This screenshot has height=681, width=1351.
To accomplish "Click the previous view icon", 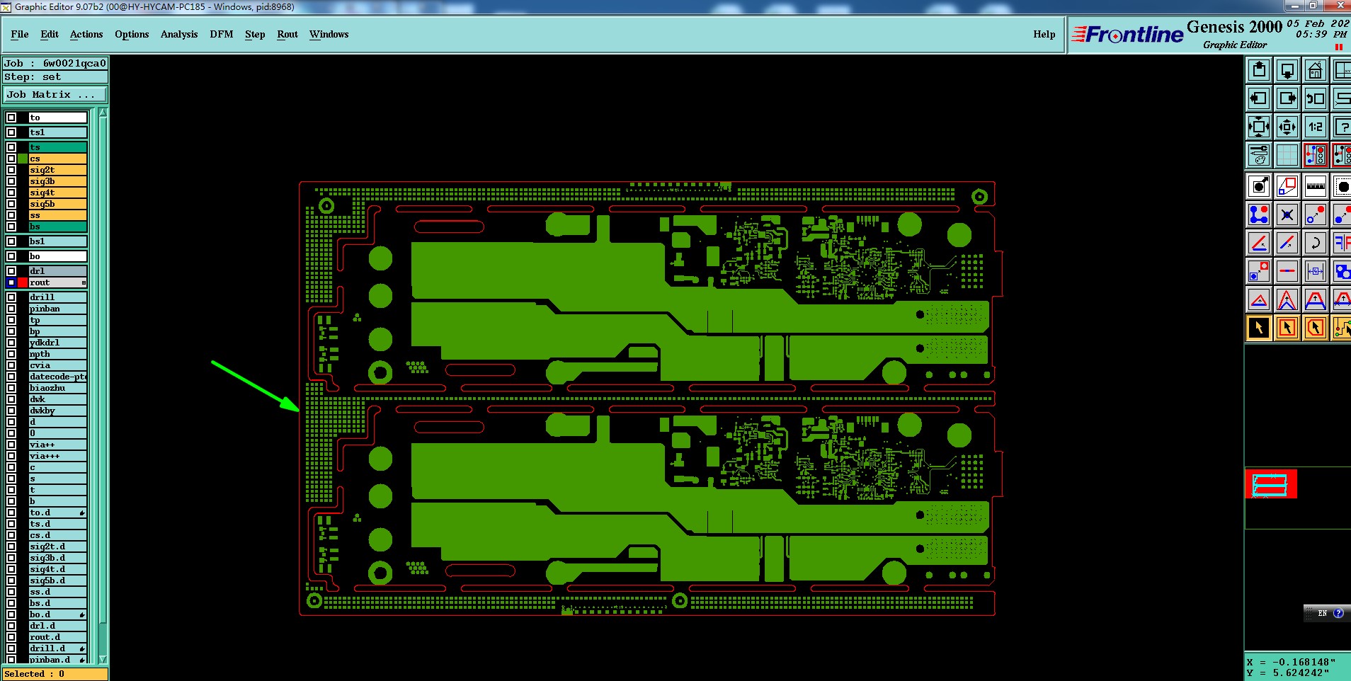I will [1315, 98].
